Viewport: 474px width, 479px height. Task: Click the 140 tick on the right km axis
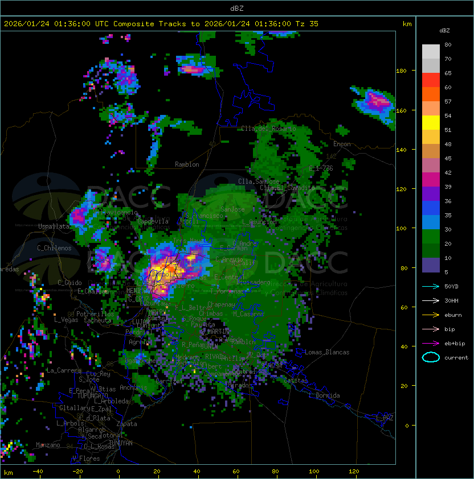(x=401, y=150)
